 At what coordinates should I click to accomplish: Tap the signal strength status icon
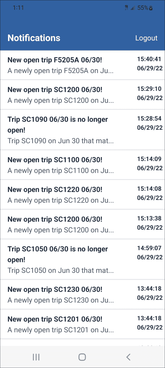pos(133,8)
